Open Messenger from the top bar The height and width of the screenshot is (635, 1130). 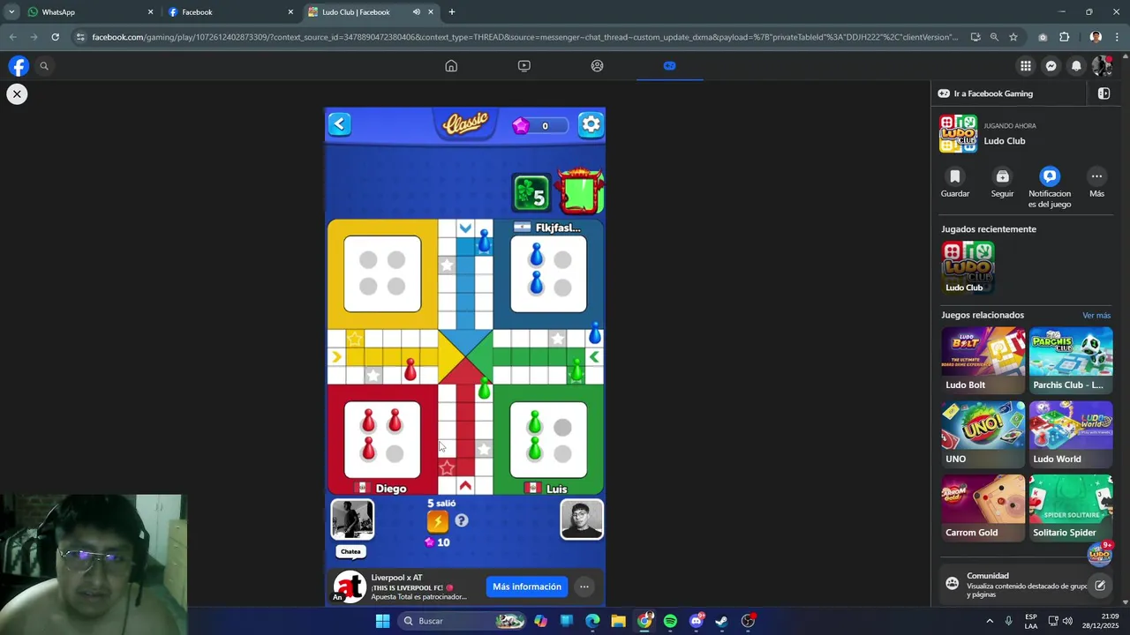[1051, 65]
